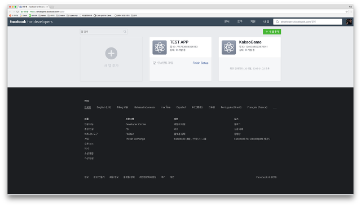Open Facebook developer community group link
The image size is (361, 206).
190,139
